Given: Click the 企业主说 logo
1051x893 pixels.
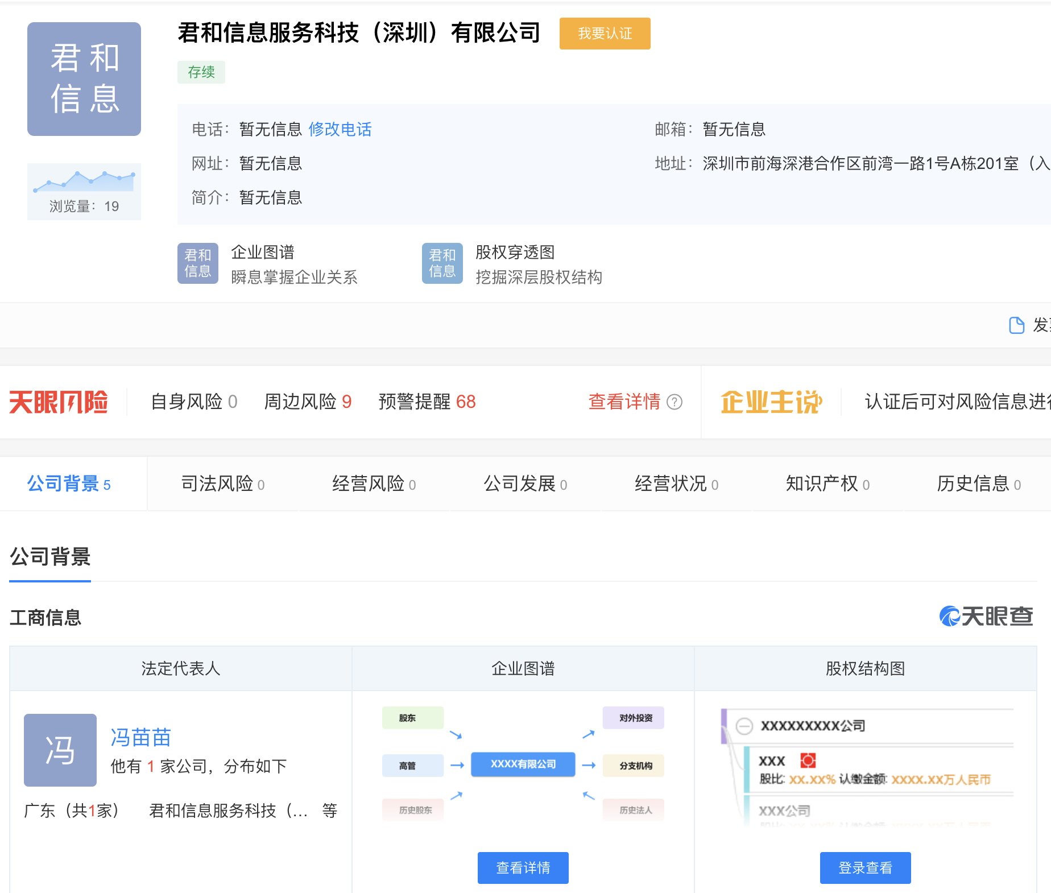Looking at the screenshot, I should [771, 402].
